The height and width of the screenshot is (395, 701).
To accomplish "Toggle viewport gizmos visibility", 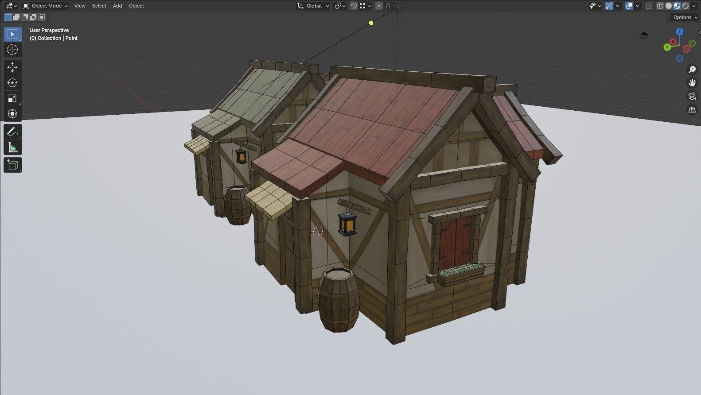I will click(x=609, y=6).
